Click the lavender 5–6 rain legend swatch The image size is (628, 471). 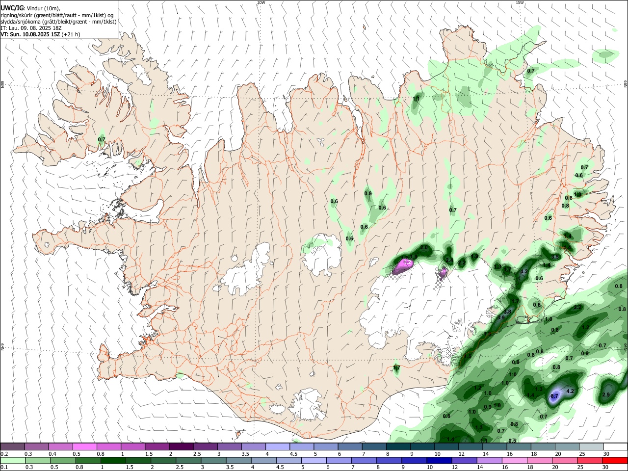(314, 460)
